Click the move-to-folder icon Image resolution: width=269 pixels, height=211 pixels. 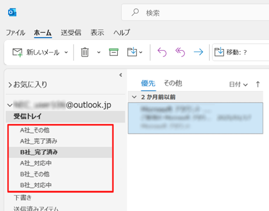click(x=132, y=52)
